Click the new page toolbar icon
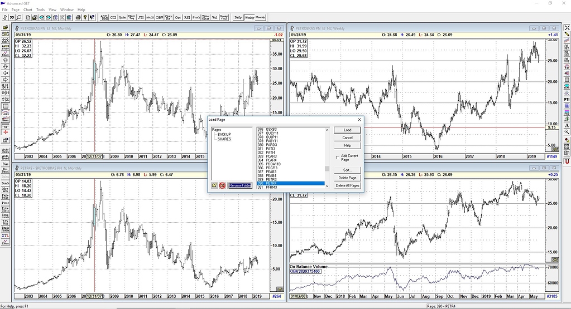The image size is (571, 309). click(28, 17)
